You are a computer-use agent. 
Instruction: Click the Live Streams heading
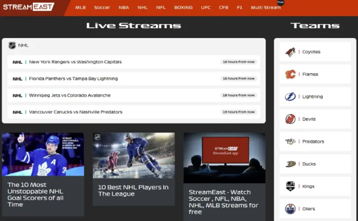[133, 25]
